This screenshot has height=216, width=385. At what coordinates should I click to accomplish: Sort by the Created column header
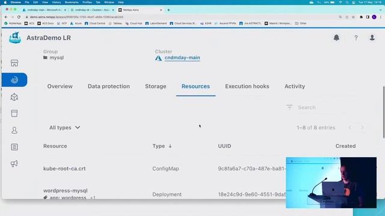tap(345, 146)
